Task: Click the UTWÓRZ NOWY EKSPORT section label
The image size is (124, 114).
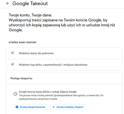Action: (22, 43)
